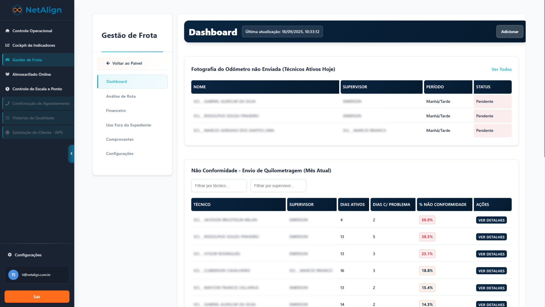The width and height of the screenshot is (545, 307).
Task: Click the Gestão de Frota car icon
Action: tap(7, 60)
